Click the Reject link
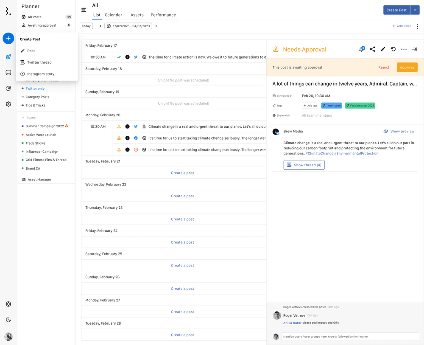Viewport: 424px width, 345px height. tap(384, 67)
